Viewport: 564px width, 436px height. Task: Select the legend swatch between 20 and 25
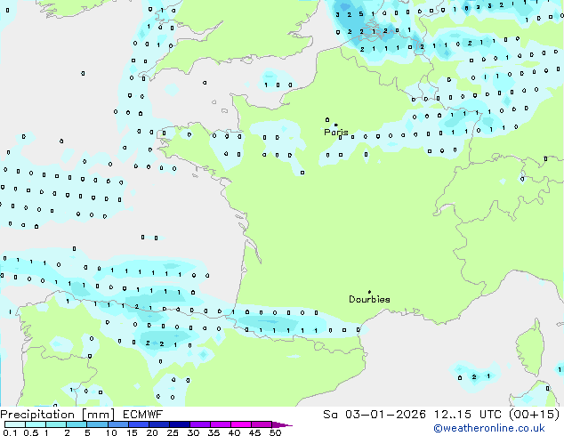click(159, 424)
